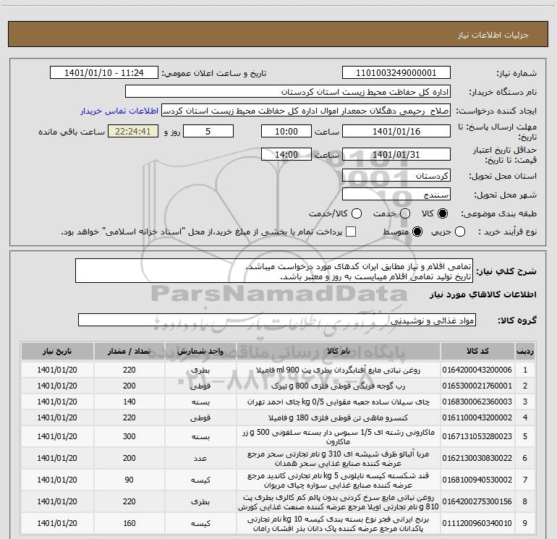The width and height of the screenshot is (557, 539).
Task: Click the request creator name field
Action: coord(306,111)
